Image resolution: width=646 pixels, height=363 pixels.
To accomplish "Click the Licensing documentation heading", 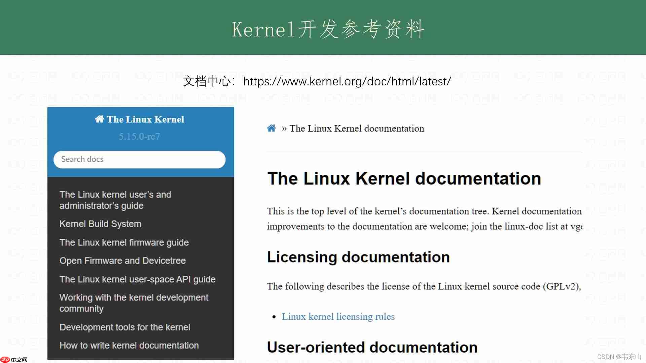I will pos(358,257).
